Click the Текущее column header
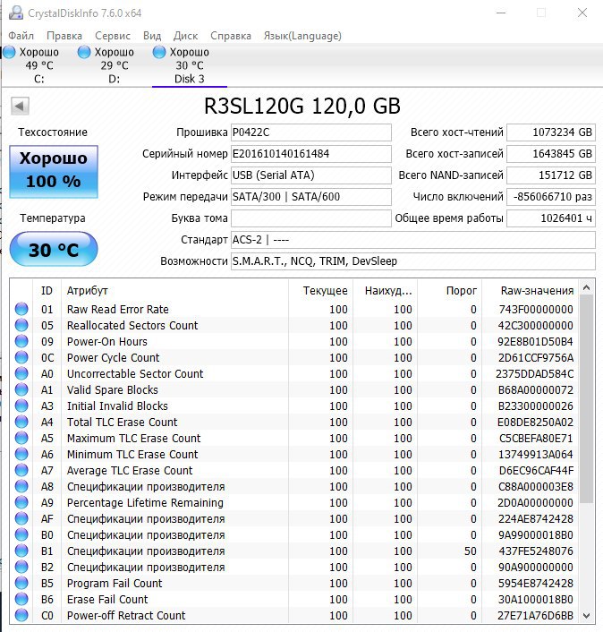The width and height of the screenshot is (603, 632). pos(320,291)
